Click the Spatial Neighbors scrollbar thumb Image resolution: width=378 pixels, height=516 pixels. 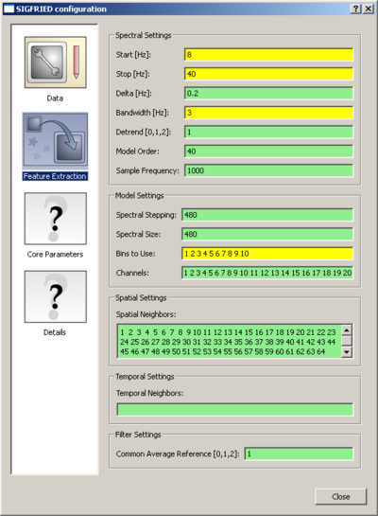point(347,340)
